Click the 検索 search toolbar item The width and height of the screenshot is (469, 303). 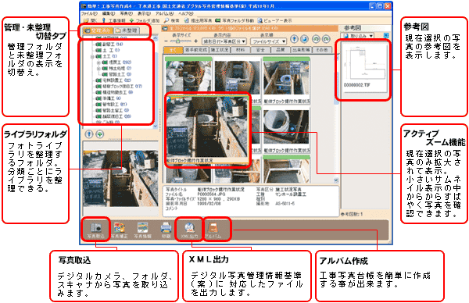[172, 20]
